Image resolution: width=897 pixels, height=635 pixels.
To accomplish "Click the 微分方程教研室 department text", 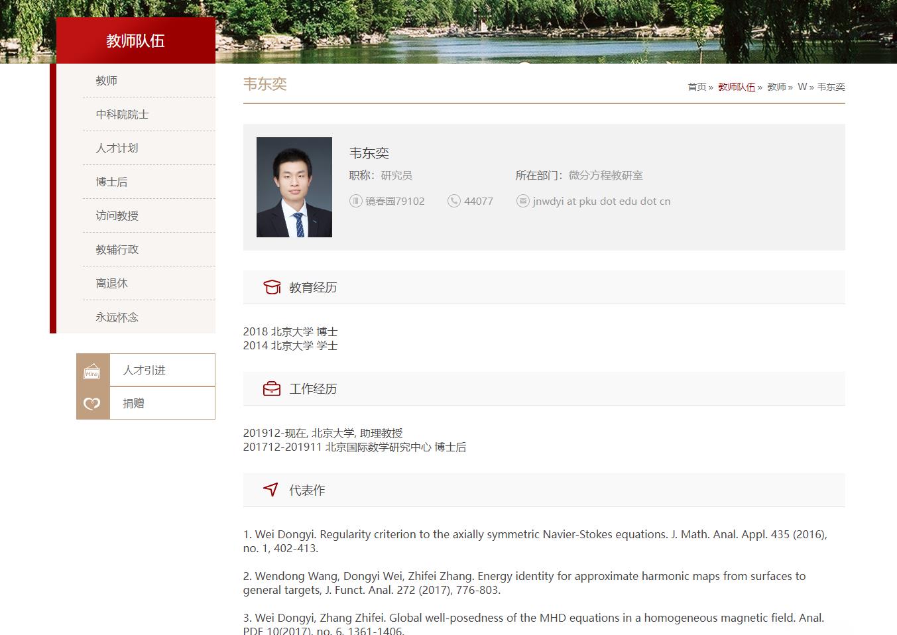I will click(606, 175).
